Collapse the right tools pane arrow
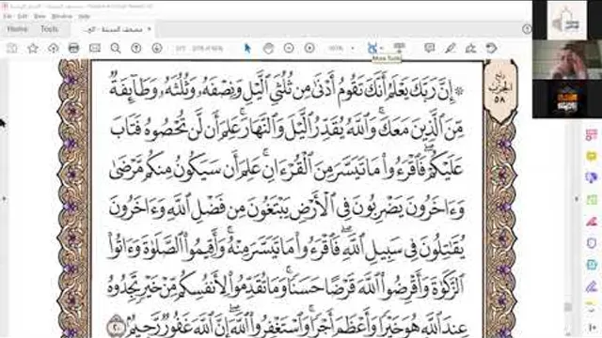Image resolution: width=602 pixels, height=338 pixels. point(577,199)
